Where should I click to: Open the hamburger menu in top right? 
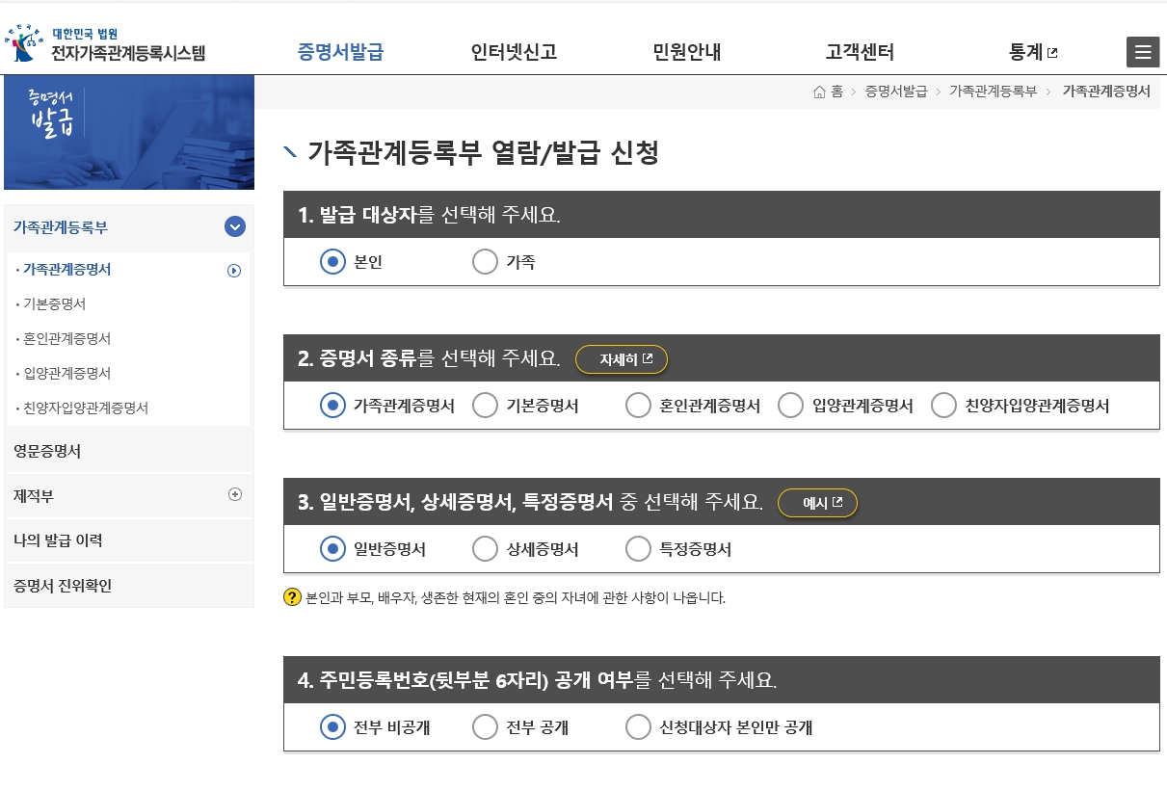pos(1143,52)
